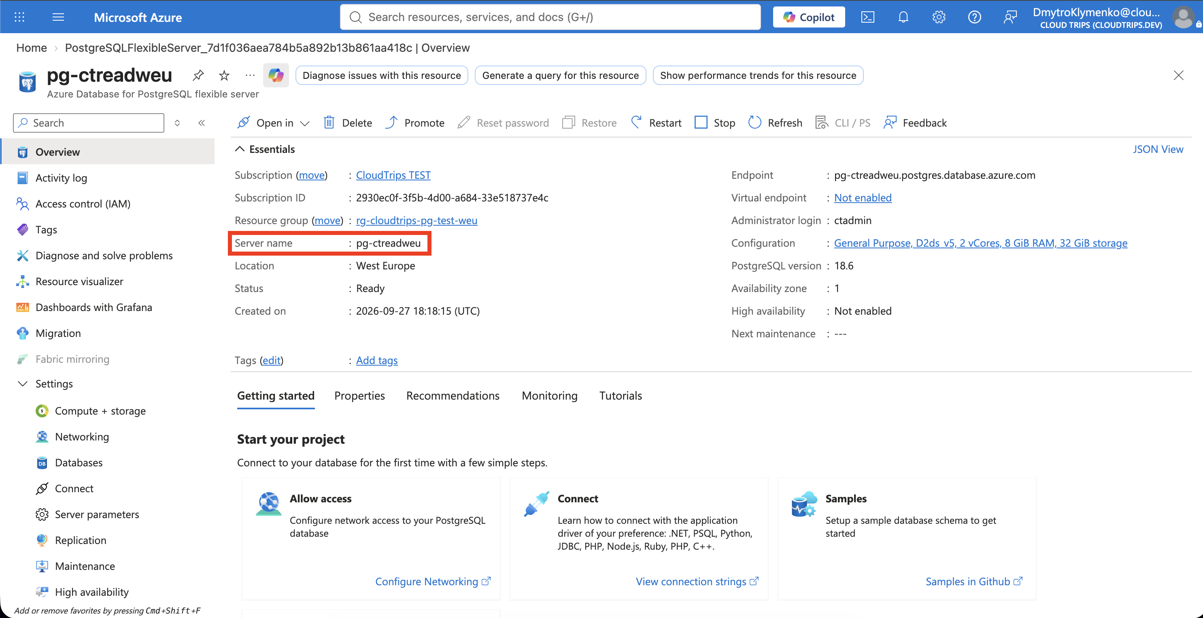
Task: Click the global search resources box
Action: click(550, 17)
